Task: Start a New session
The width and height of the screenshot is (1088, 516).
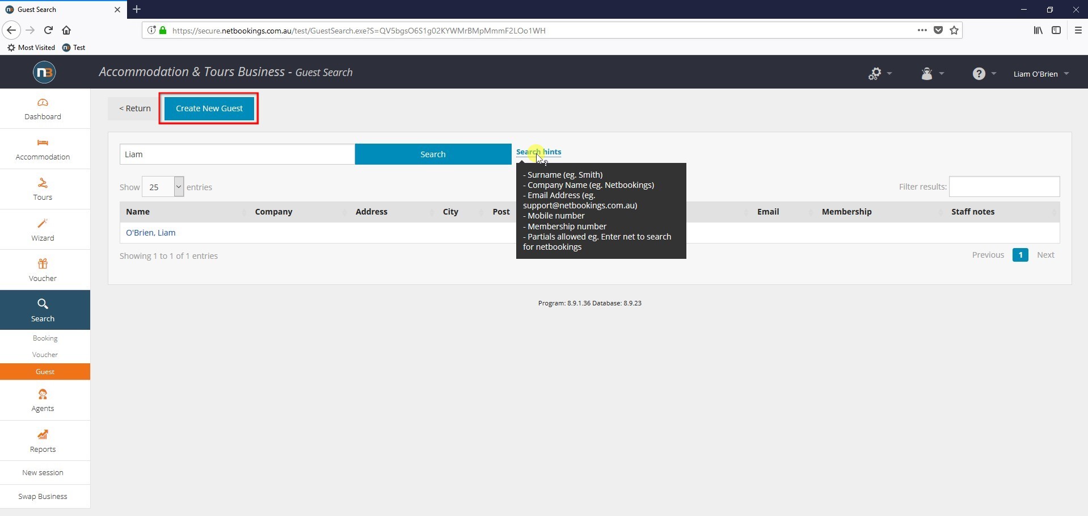Action: (43, 473)
